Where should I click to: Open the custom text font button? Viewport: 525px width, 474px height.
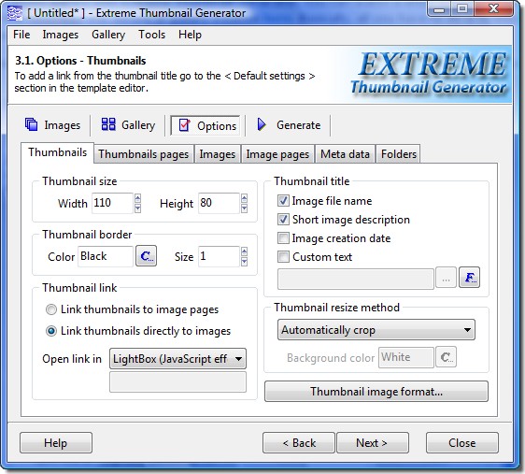click(470, 278)
